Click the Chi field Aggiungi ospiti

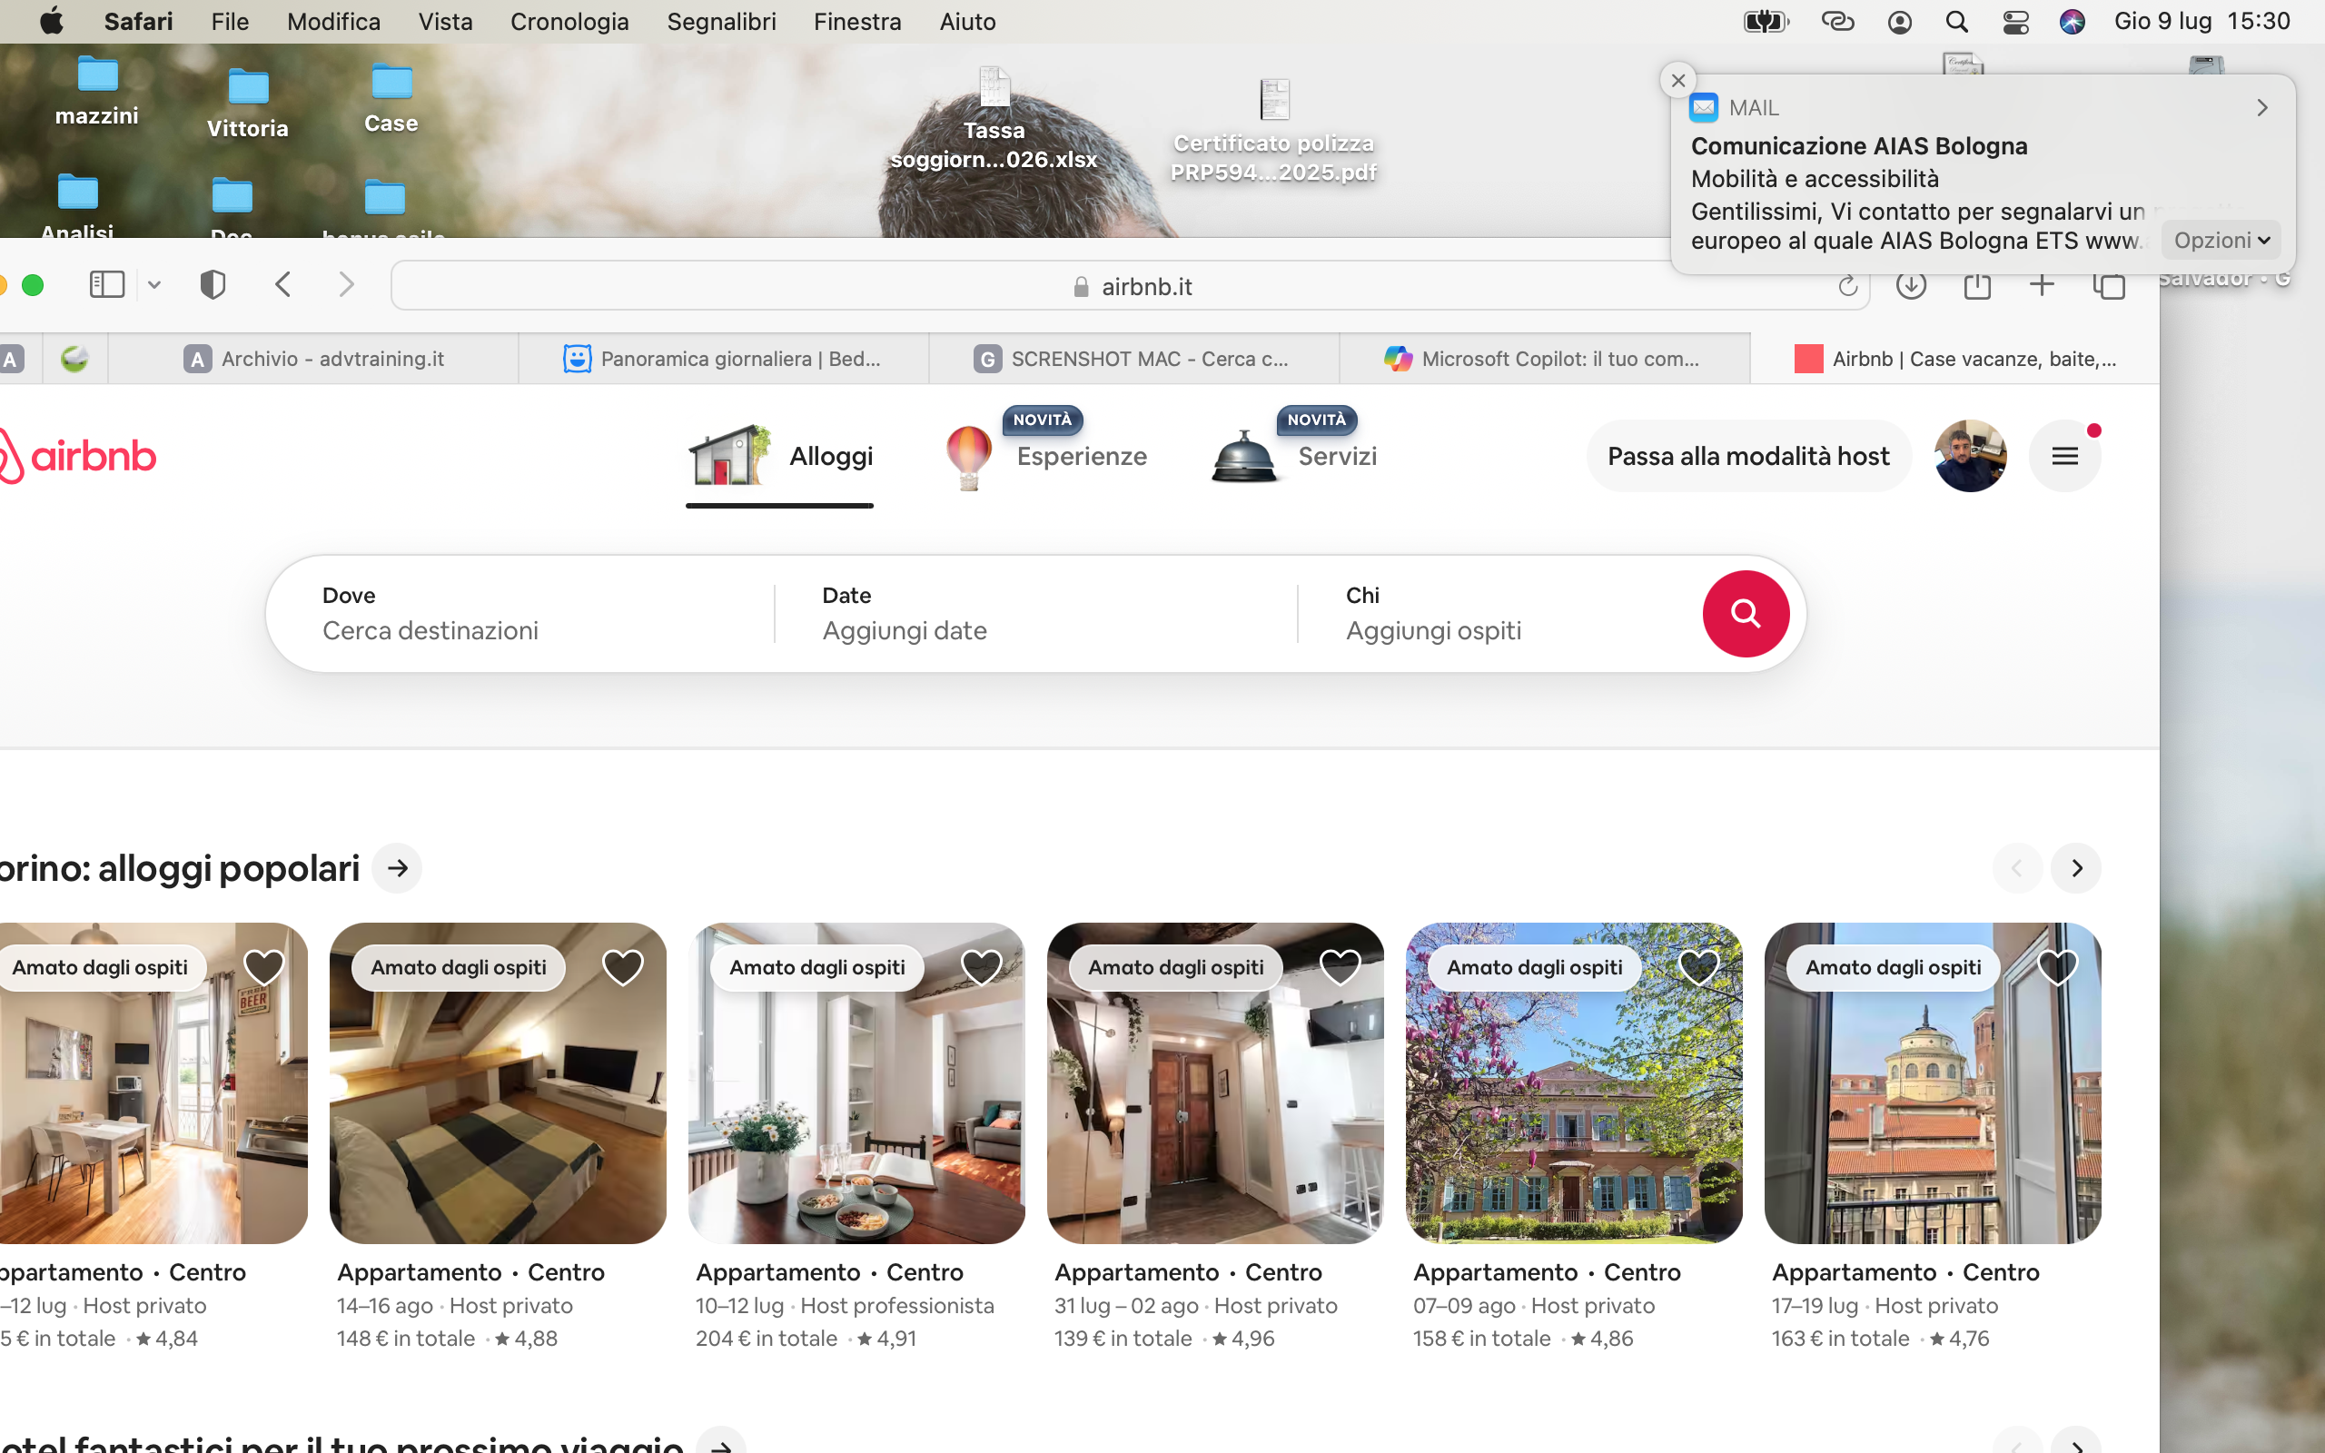pos(1499,613)
